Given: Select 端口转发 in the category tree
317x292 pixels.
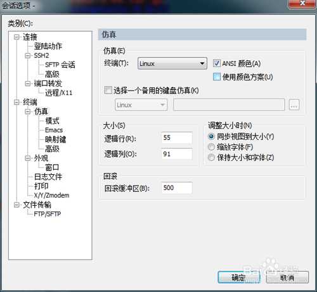Looking at the screenshot, I should click(x=48, y=84).
